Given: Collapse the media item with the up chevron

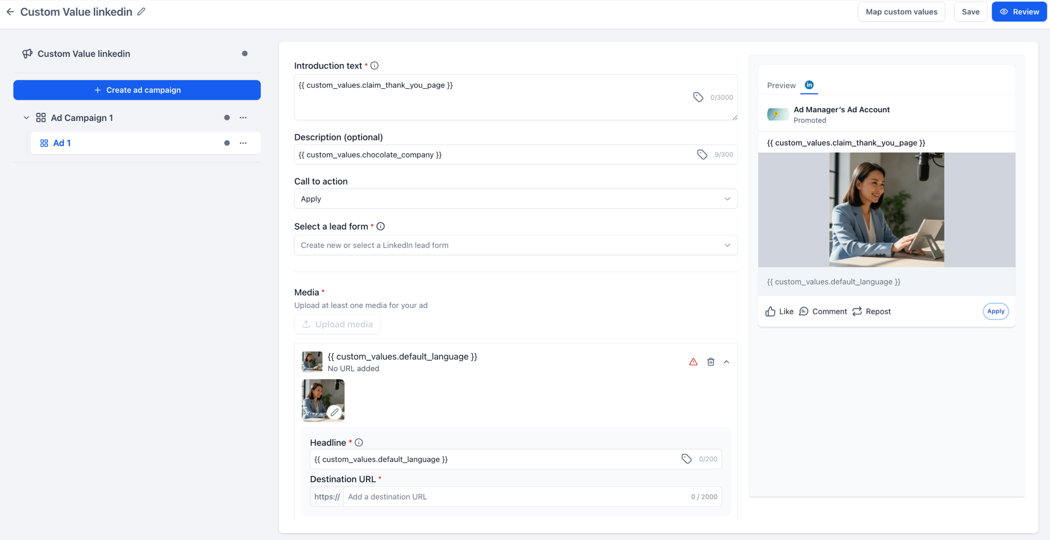Looking at the screenshot, I should tap(726, 362).
